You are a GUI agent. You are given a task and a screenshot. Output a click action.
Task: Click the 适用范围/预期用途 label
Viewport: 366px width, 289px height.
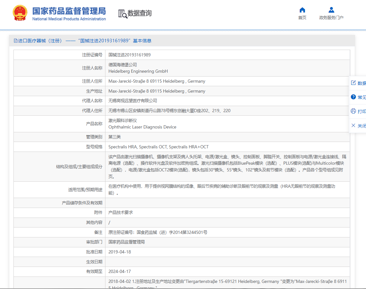pos(85,190)
